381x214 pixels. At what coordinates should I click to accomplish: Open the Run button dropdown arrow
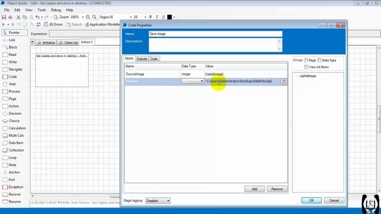tap(8, 24)
